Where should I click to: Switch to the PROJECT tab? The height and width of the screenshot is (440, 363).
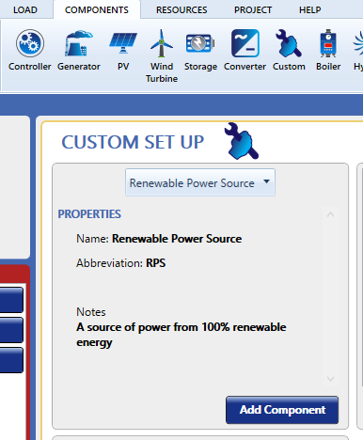(253, 10)
